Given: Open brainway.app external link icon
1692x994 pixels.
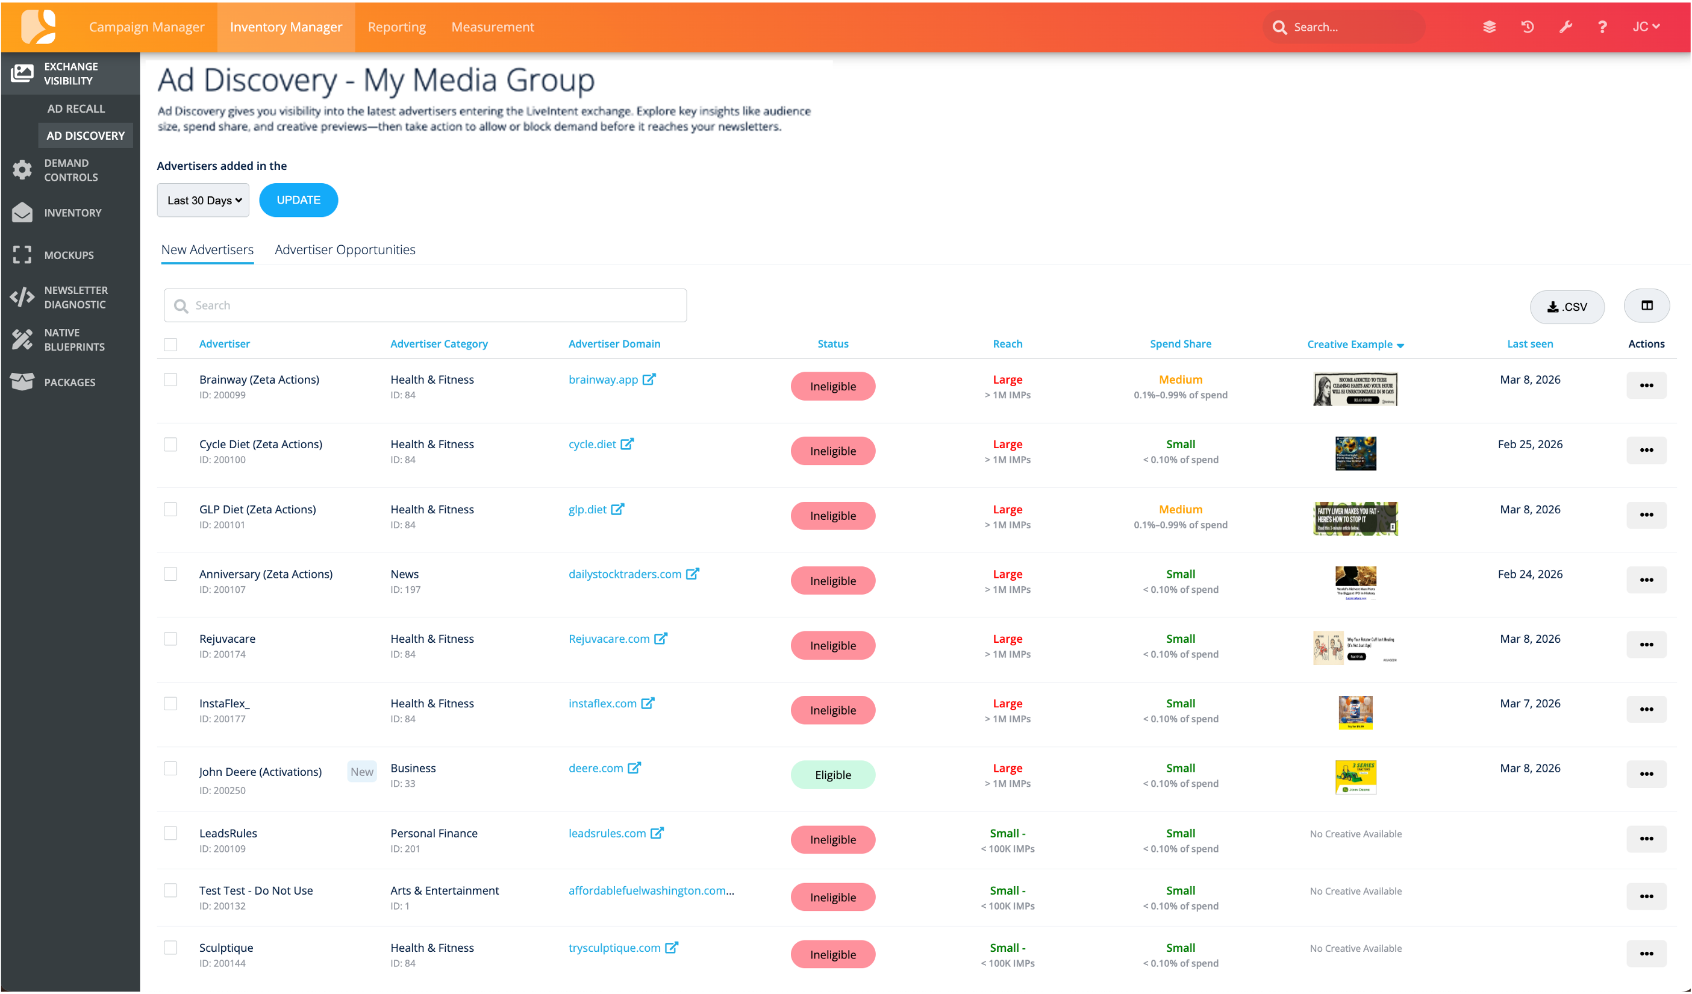Looking at the screenshot, I should (649, 380).
